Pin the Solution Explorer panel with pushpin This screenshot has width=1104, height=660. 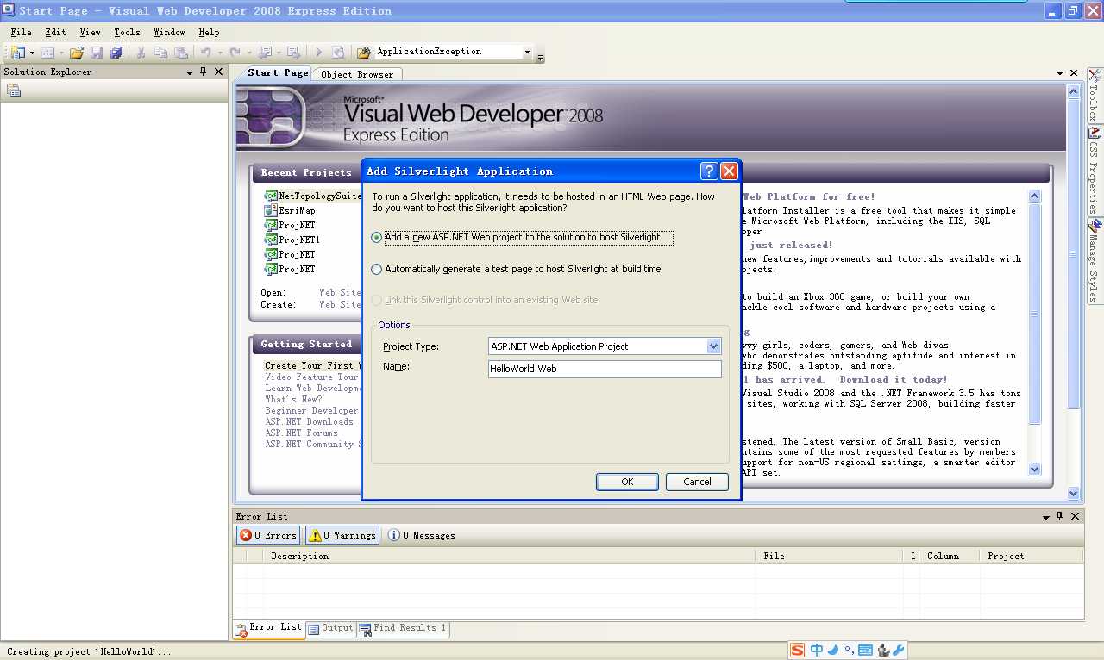204,72
